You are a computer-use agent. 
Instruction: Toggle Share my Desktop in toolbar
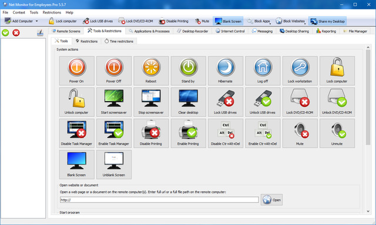327,21
